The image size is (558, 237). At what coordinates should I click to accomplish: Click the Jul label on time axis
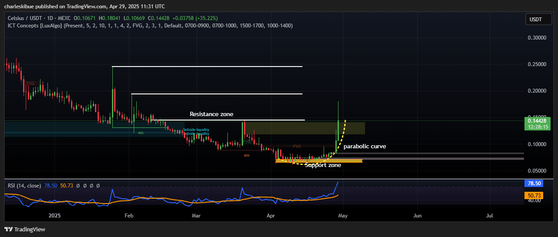coord(490,215)
